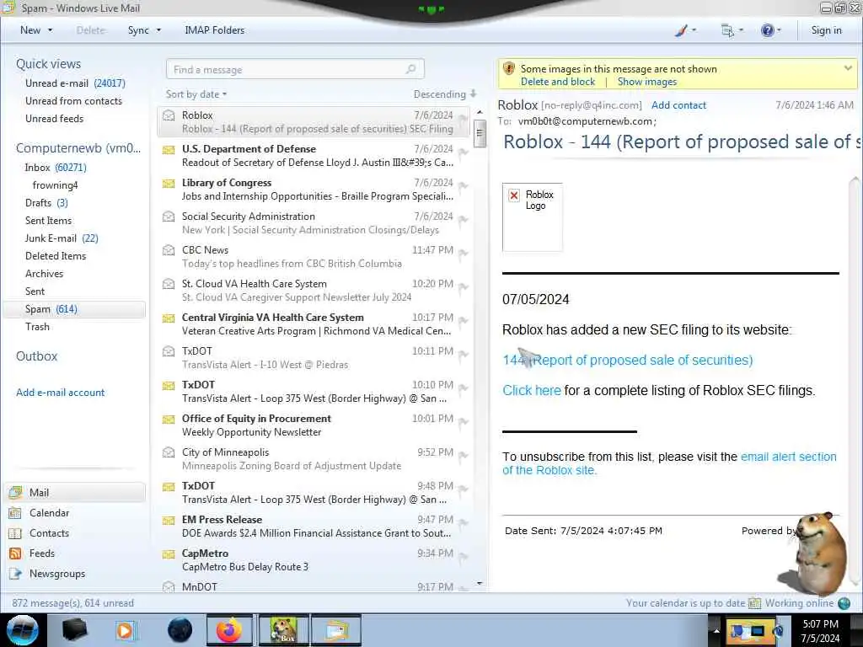Open the frowning4 subfolder
863x647 pixels.
pyautogui.click(x=55, y=184)
